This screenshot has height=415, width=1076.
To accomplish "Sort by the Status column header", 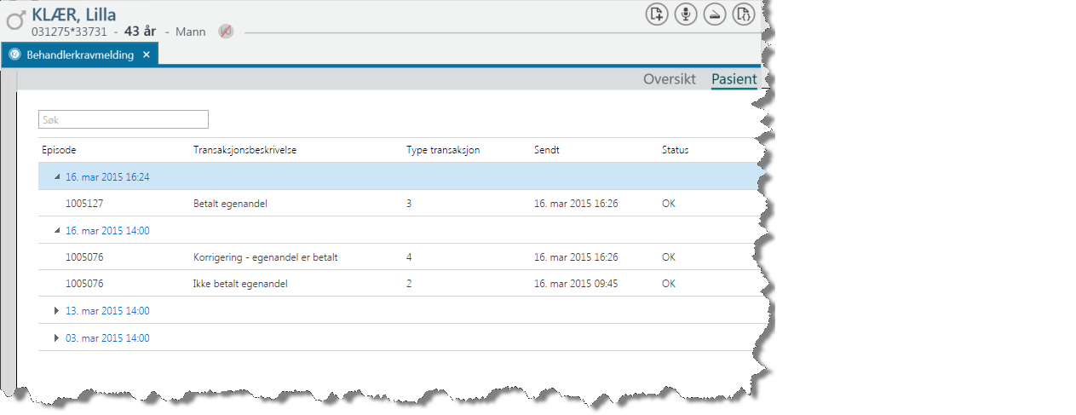I will click(675, 150).
